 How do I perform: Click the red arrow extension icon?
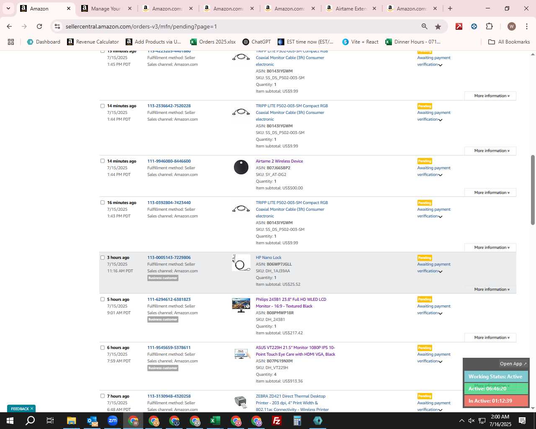pyautogui.click(x=459, y=26)
